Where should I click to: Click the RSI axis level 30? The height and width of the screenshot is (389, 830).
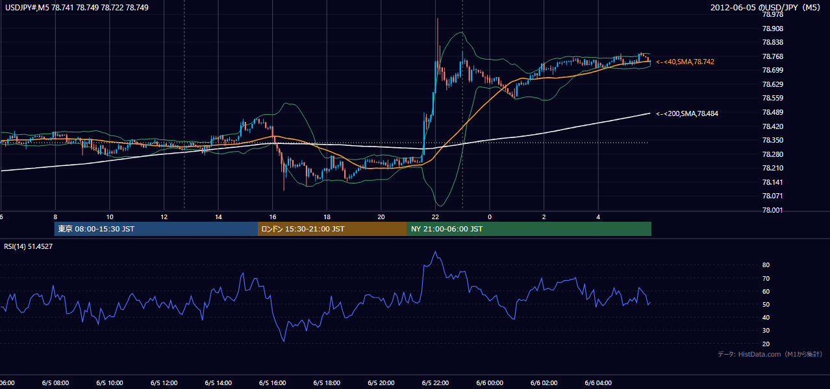click(x=766, y=330)
